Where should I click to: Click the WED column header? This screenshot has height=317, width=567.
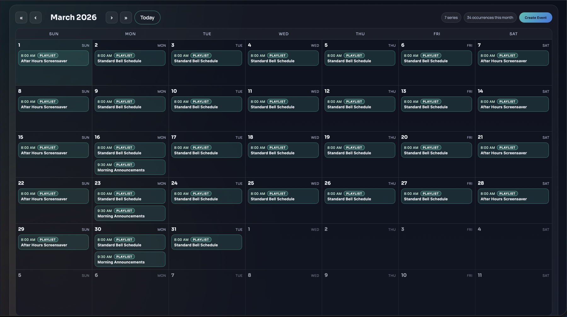point(283,34)
